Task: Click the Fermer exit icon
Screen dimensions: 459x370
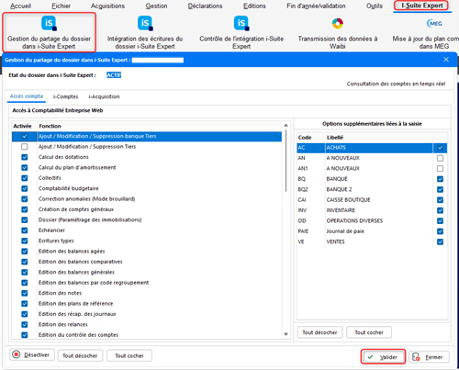Action: [x=416, y=357]
